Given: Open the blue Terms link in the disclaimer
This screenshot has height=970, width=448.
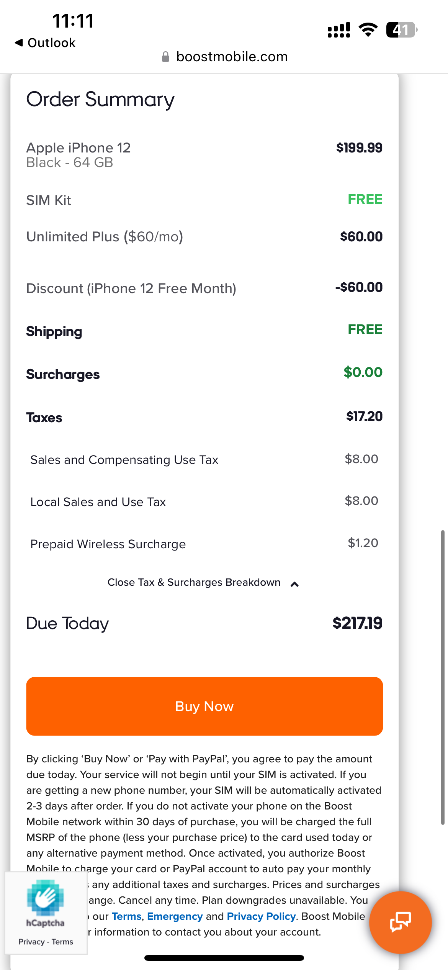Looking at the screenshot, I should 127,916.
